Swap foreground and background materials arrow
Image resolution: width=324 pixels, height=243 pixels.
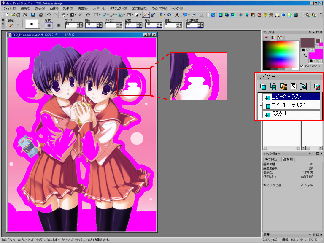[305, 55]
